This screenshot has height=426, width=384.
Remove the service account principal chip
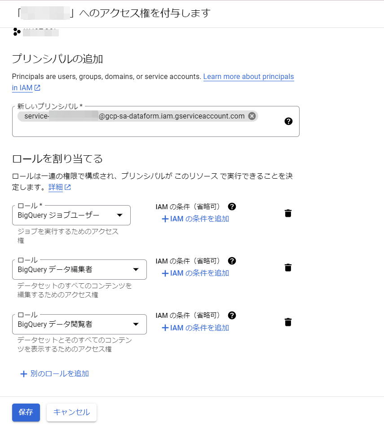coord(252,116)
